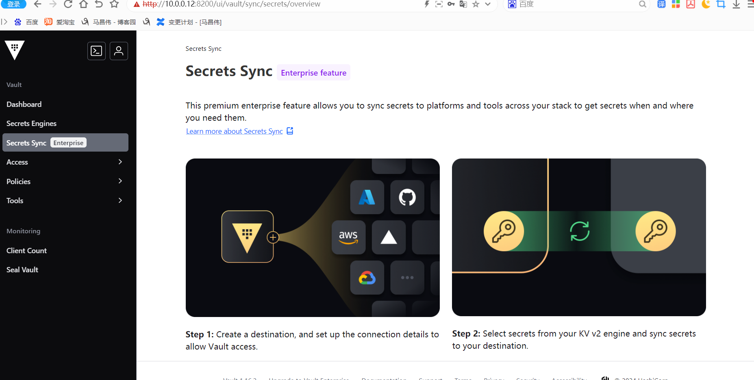754x380 pixels.
Task: Click the Secrets Sync page heading
Action: (x=229, y=71)
